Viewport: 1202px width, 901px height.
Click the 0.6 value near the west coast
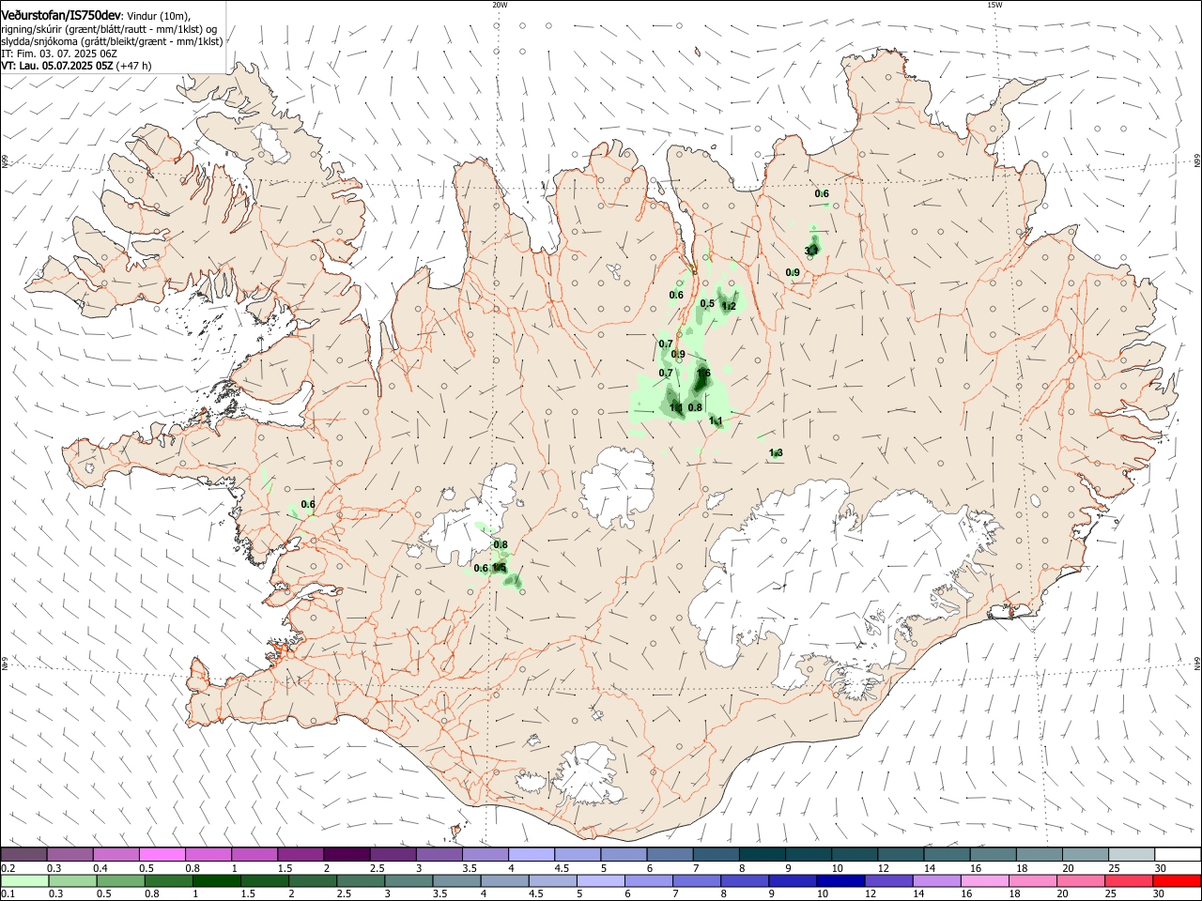point(308,504)
